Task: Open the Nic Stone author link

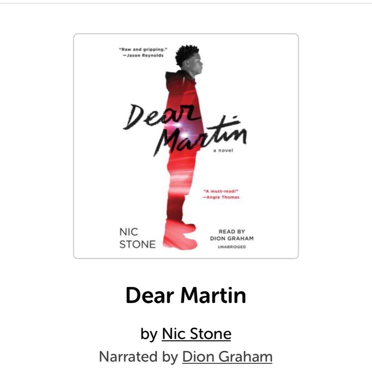Action: pos(196,334)
